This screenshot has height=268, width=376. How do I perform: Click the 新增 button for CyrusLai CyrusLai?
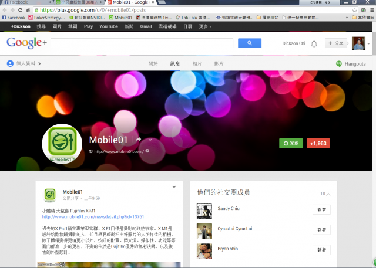pyautogui.click(x=321, y=230)
